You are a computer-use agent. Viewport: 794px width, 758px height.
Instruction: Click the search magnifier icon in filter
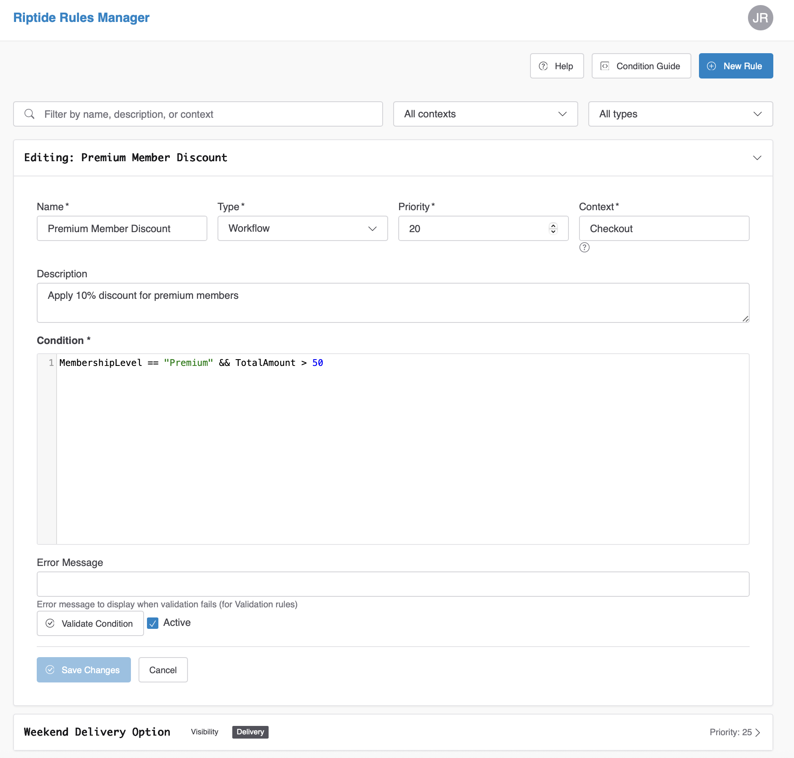coord(30,114)
